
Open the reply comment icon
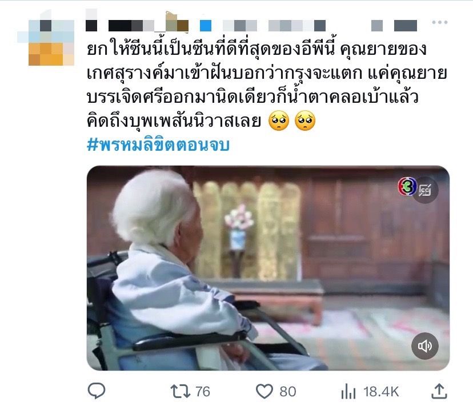(96, 391)
